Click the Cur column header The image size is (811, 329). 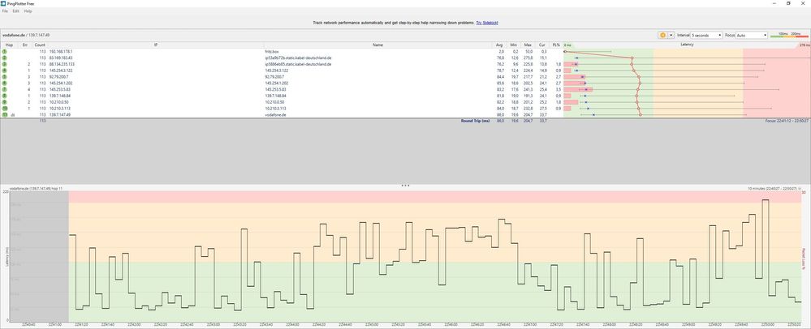[541, 45]
